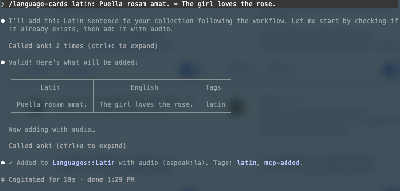Click the bullet before 'I'll add this Latin'

pos(3,21)
